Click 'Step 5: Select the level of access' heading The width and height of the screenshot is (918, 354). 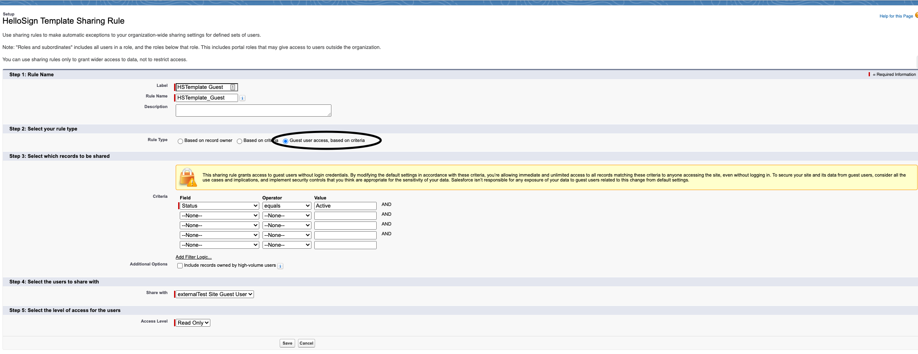(65, 310)
